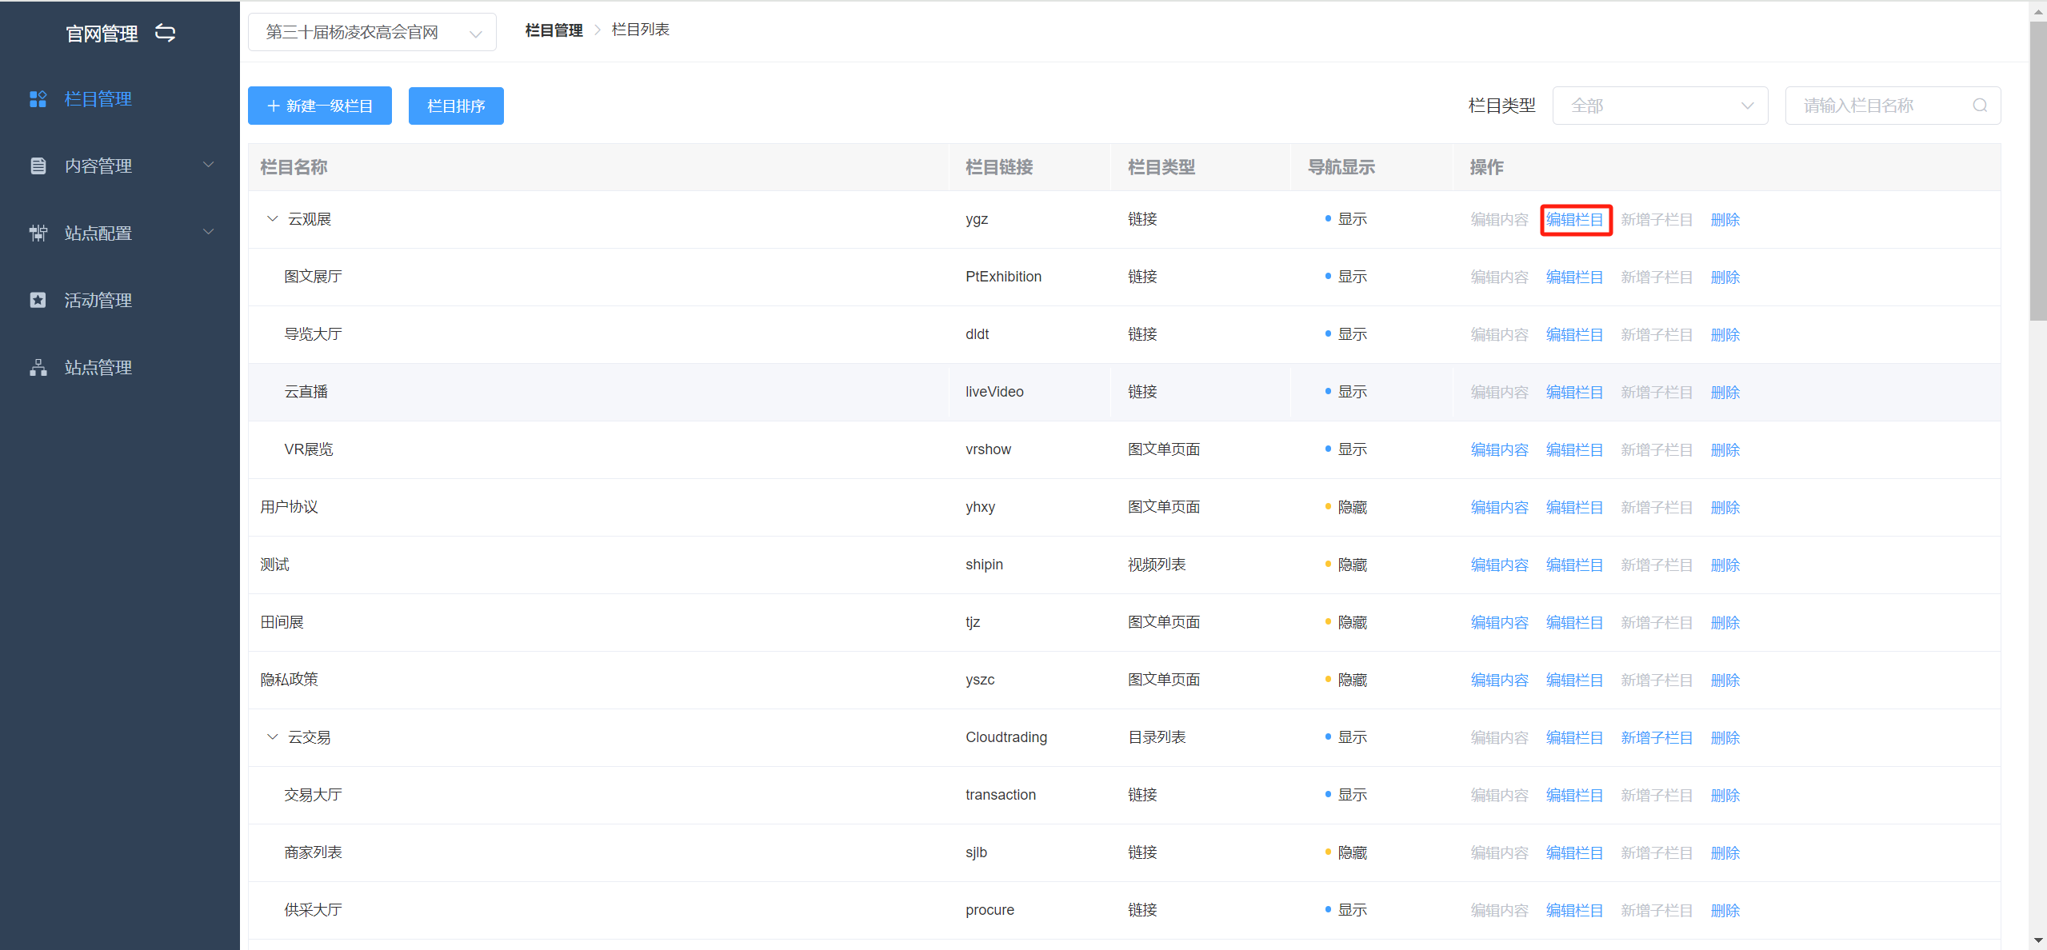Click the 内容管理 document icon

pos(38,166)
